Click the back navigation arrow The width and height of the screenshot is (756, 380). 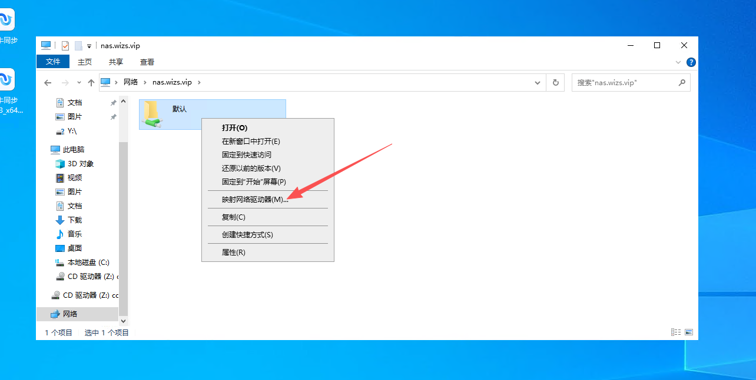click(x=48, y=83)
